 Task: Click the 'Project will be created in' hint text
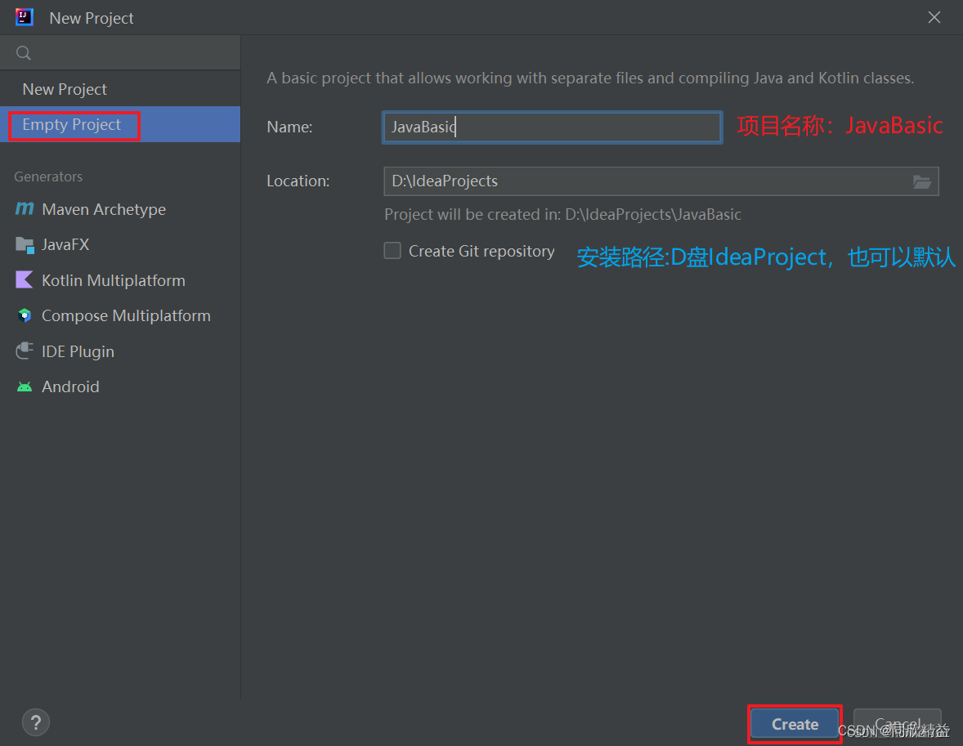tap(562, 214)
